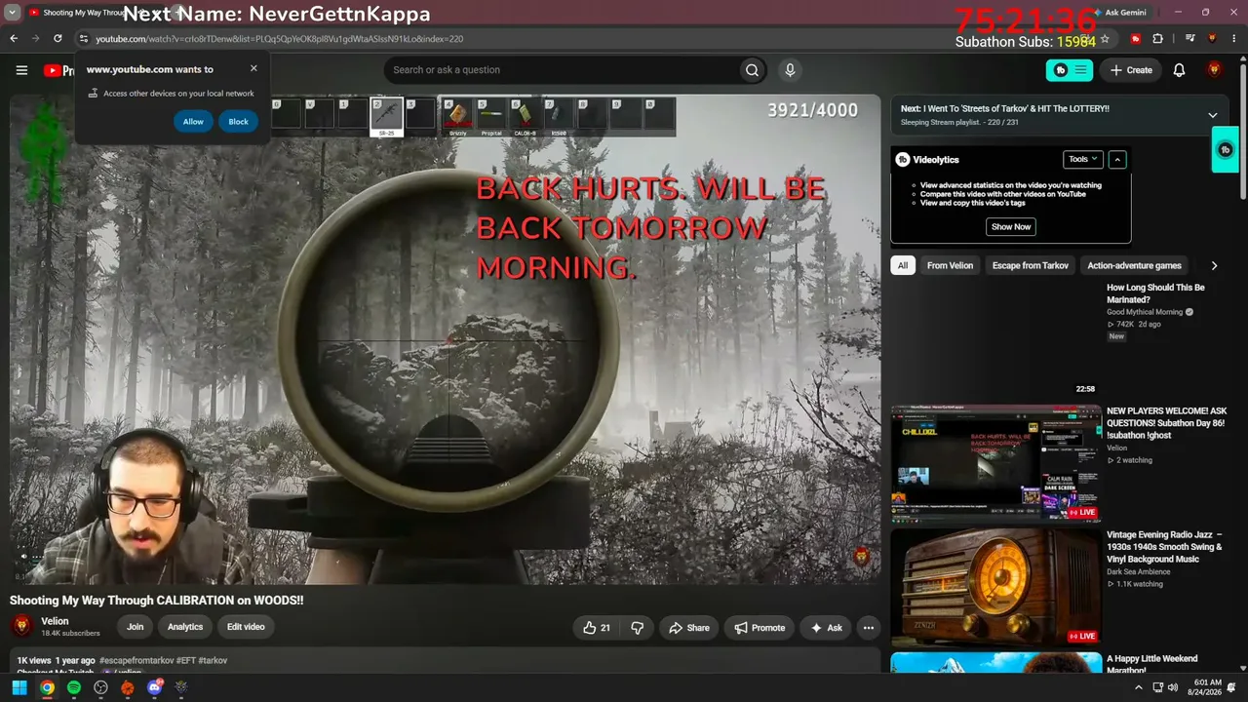View site information in the address bar
This screenshot has height=702, width=1248.
point(84,39)
